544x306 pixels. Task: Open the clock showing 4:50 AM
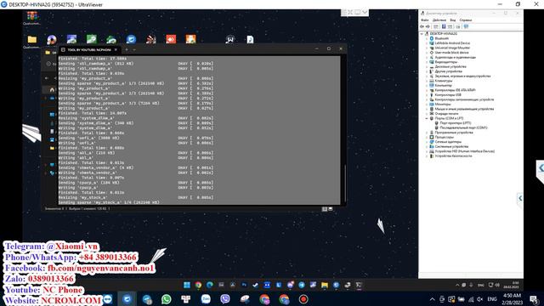coord(512,299)
